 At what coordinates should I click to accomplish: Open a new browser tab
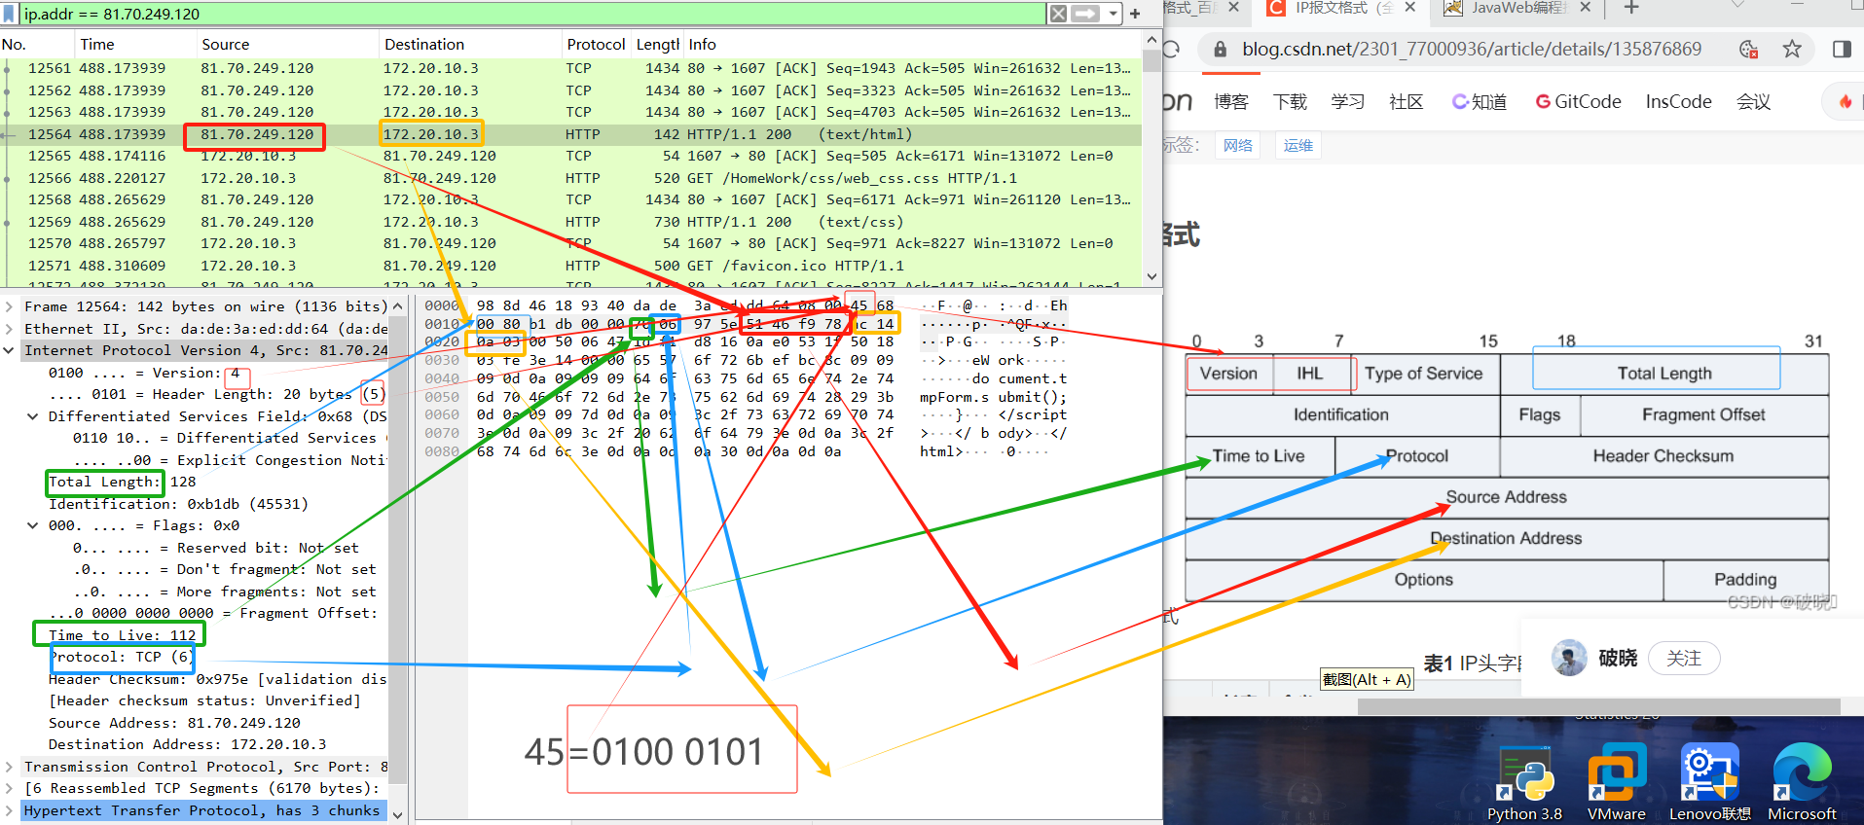coord(1632,8)
